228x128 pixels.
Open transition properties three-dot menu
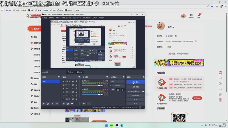123,90
